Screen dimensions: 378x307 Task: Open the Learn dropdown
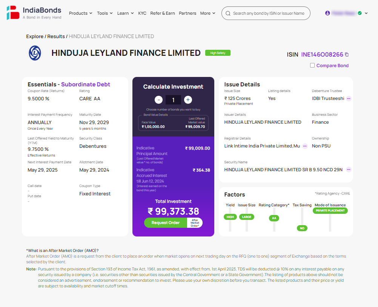pos(125,13)
